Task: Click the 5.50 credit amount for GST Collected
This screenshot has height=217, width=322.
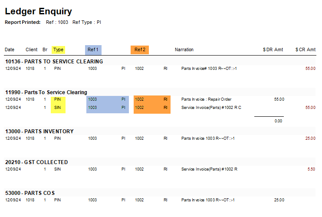Action: [x=311, y=169]
